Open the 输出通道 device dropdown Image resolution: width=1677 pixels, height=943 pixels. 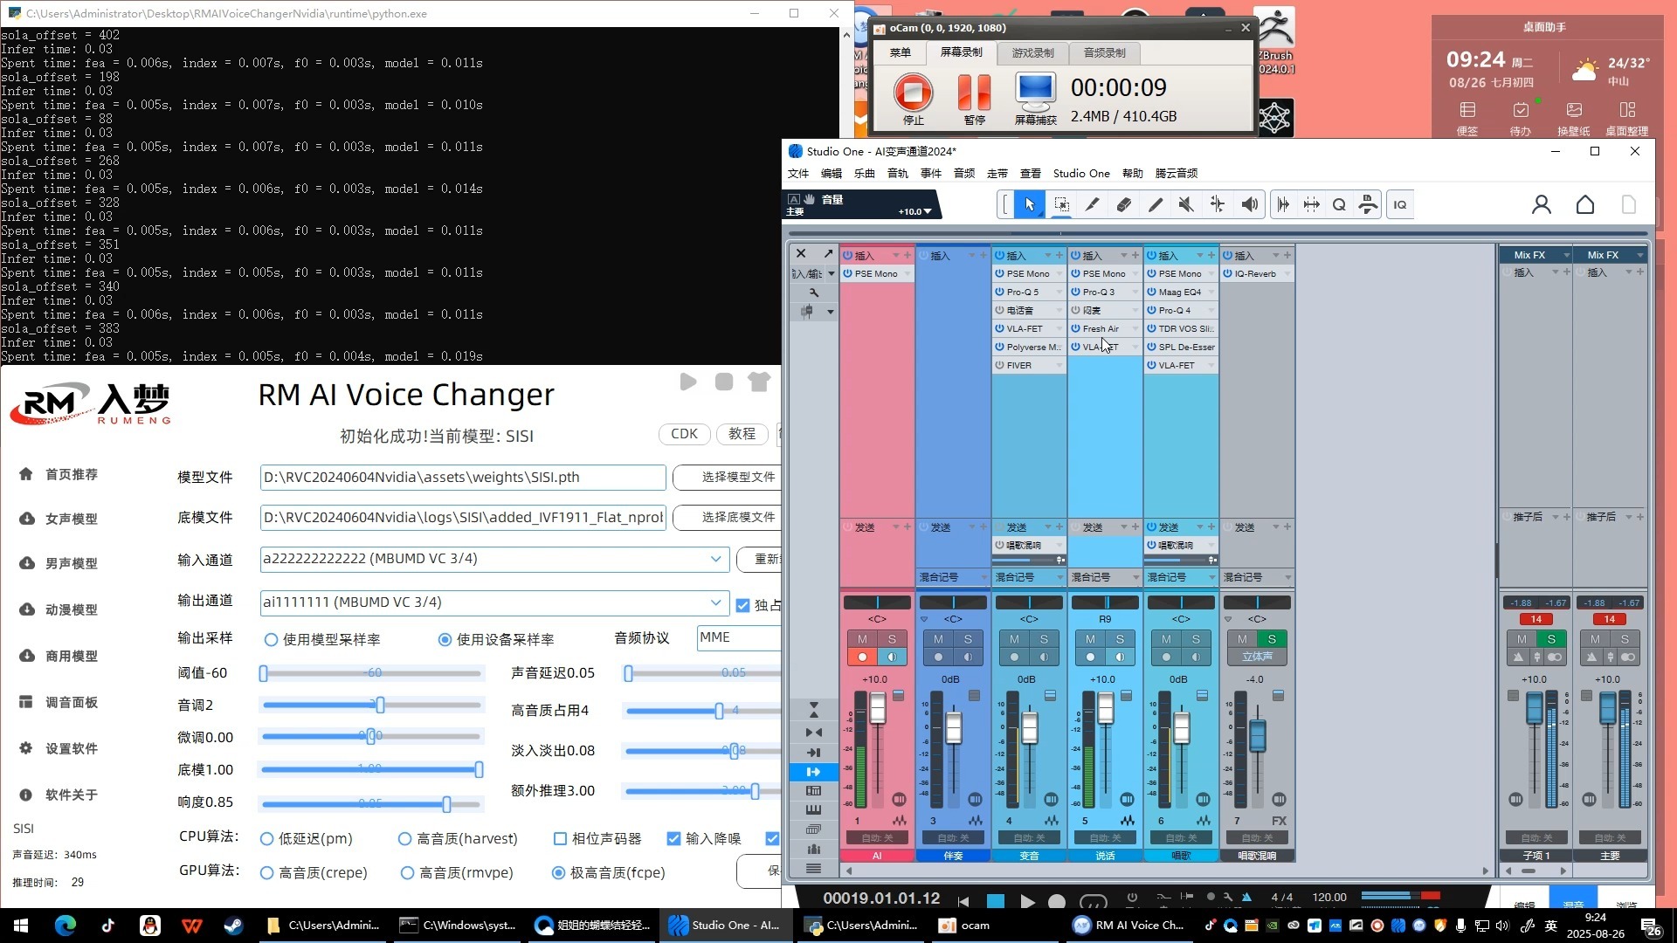[715, 602]
